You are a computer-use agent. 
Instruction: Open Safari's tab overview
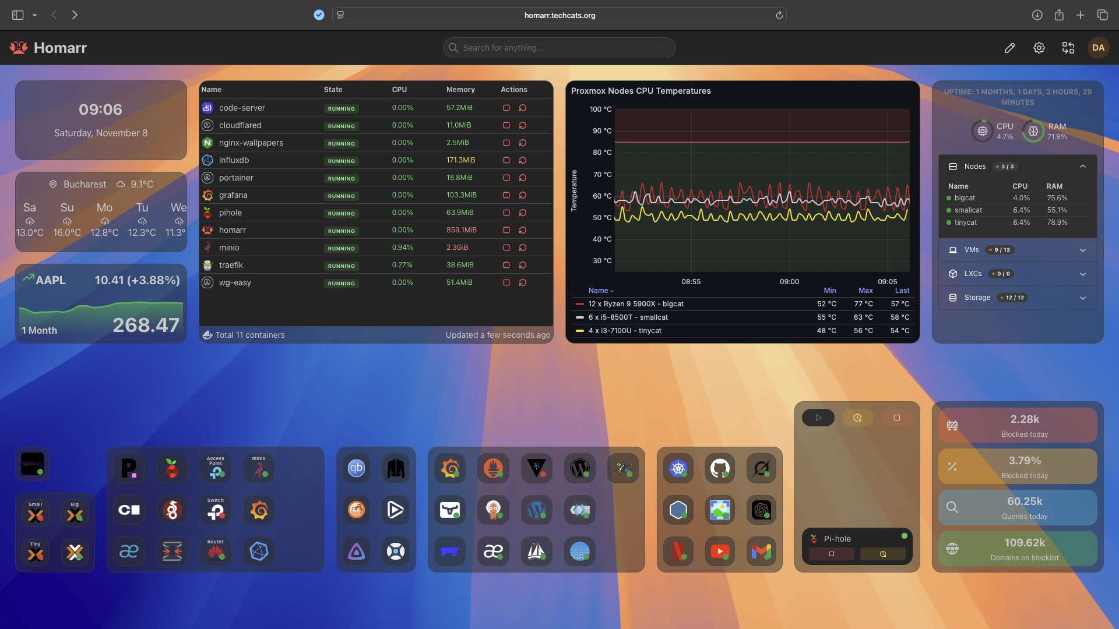1103,15
